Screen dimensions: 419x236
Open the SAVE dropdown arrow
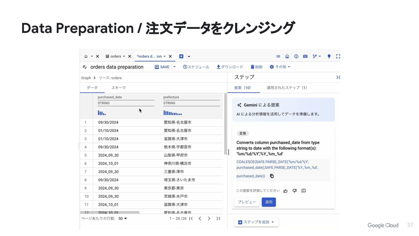click(175, 67)
